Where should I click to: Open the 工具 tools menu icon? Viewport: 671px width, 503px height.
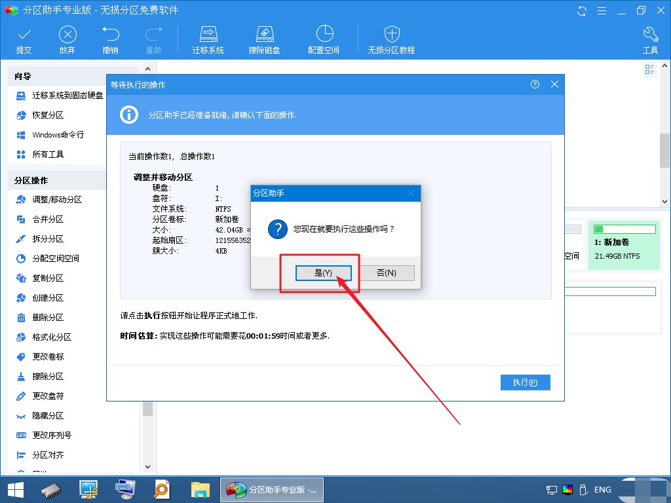(651, 40)
